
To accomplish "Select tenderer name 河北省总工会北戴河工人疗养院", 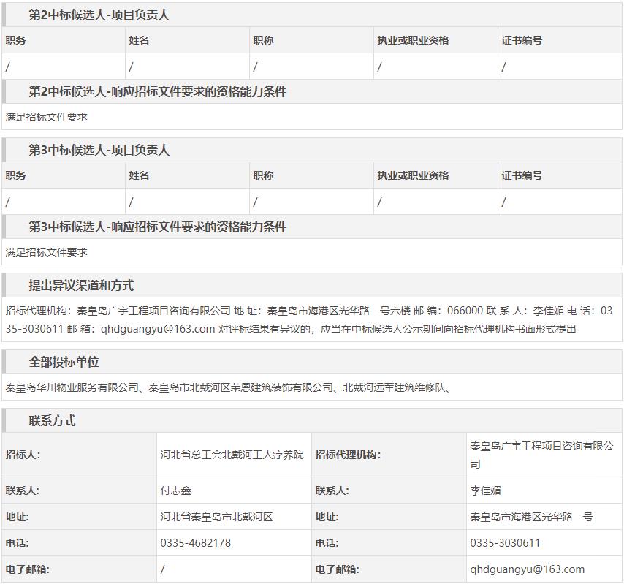I will (x=232, y=455).
